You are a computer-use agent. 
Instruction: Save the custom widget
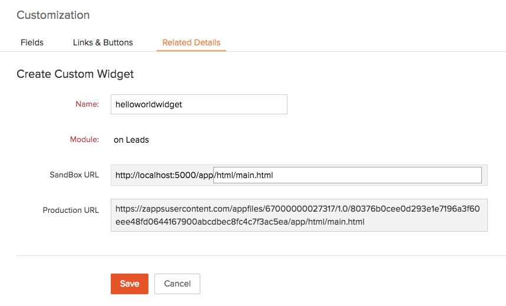click(129, 284)
